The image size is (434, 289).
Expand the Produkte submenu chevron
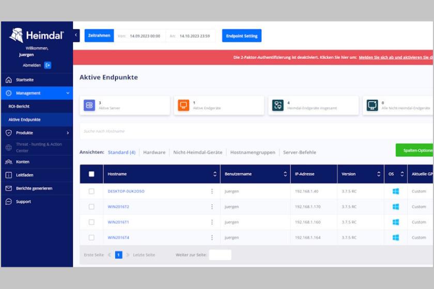[68, 133]
